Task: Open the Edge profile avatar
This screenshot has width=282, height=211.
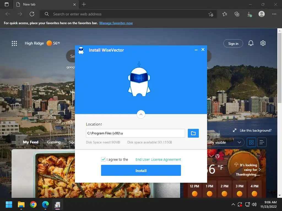Action: tap(262, 14)
